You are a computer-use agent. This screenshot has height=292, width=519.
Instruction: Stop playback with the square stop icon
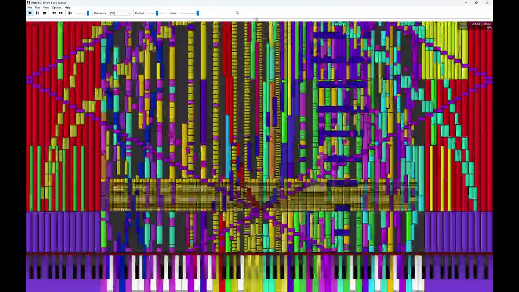(45, 13)
